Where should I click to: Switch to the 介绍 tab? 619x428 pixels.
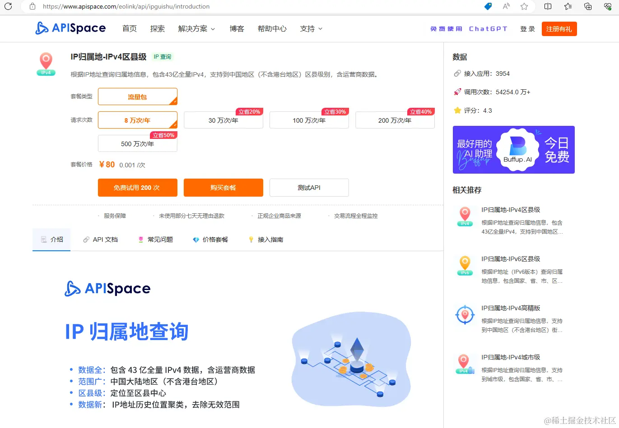point(51,239)
